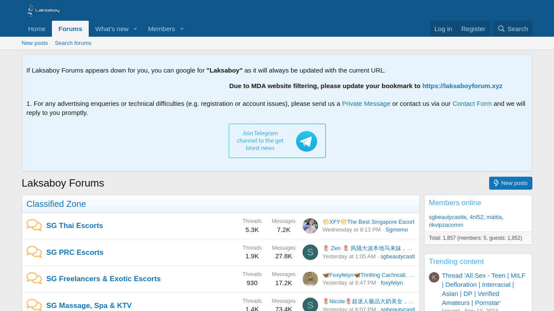Click 'Yesterday at 6:47 PM' timestamp

349,283
